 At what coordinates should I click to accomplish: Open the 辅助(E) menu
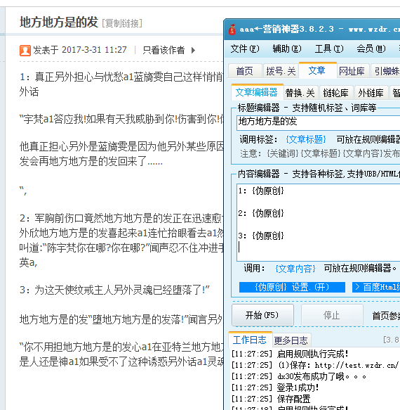pos(287,49)
